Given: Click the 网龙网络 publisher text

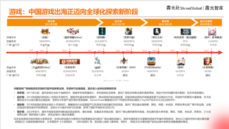Looking at the screenshot, I should [45, 45].
